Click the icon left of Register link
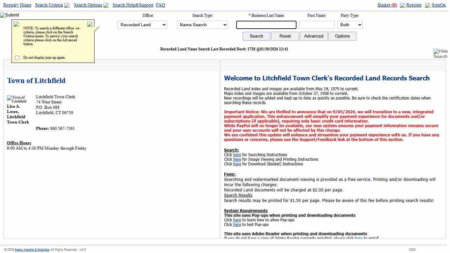This screenshot has height=253, width=450. (403, 5)
